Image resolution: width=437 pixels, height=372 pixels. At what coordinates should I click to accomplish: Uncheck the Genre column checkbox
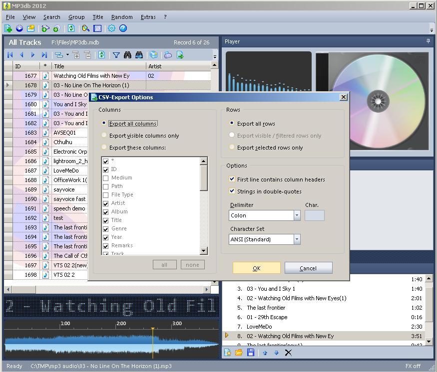click(x=105, y=229)
